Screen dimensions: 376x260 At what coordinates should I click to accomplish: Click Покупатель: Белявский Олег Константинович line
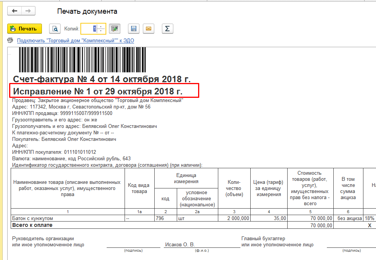coord(64,139)
